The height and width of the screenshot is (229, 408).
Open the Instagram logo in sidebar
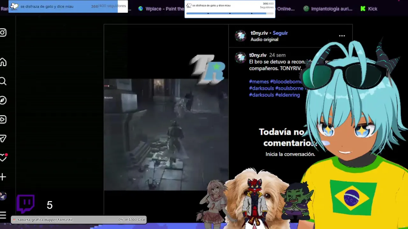click(3, 32)
